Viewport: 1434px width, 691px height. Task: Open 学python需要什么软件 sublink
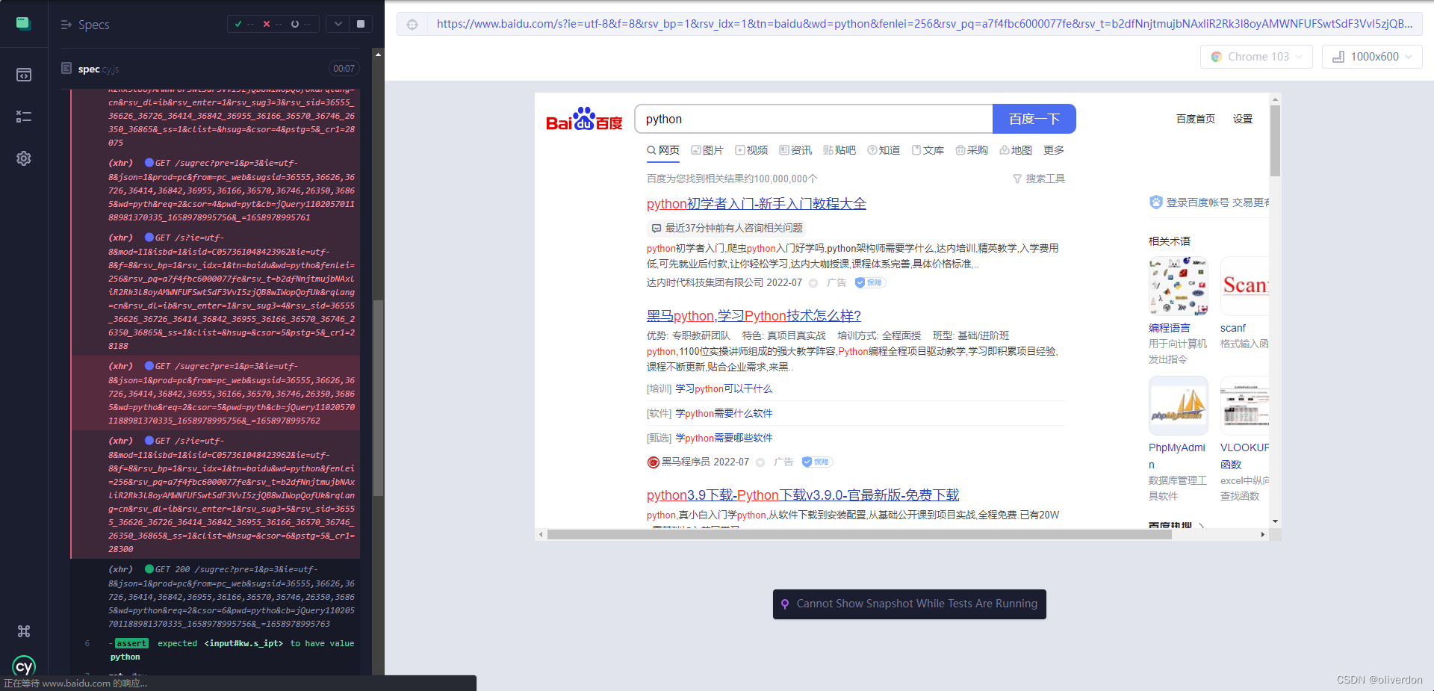click(724, 413)
